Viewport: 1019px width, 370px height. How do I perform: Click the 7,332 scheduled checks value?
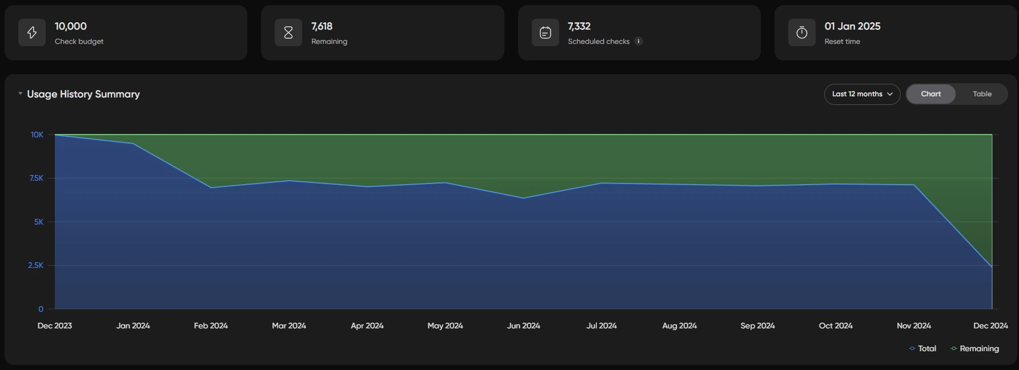click(579, 26)
